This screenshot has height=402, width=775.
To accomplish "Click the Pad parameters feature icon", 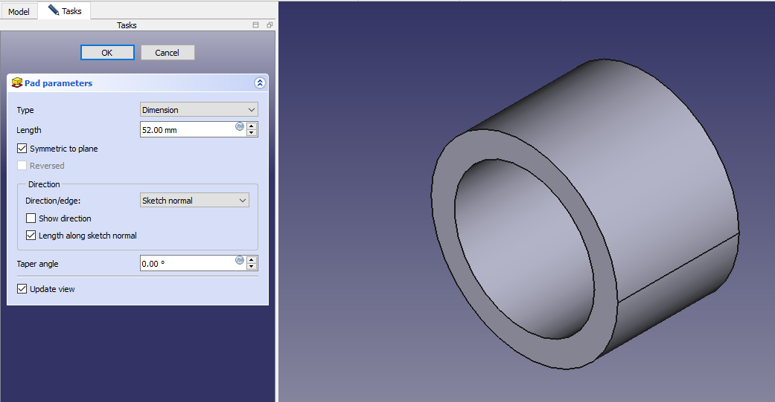I will (17, 83).
